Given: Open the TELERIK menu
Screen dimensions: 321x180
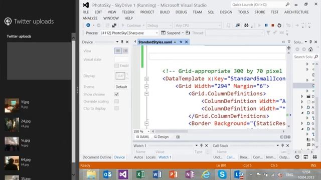Looking at the screenshot, I should tap(128, 12).
